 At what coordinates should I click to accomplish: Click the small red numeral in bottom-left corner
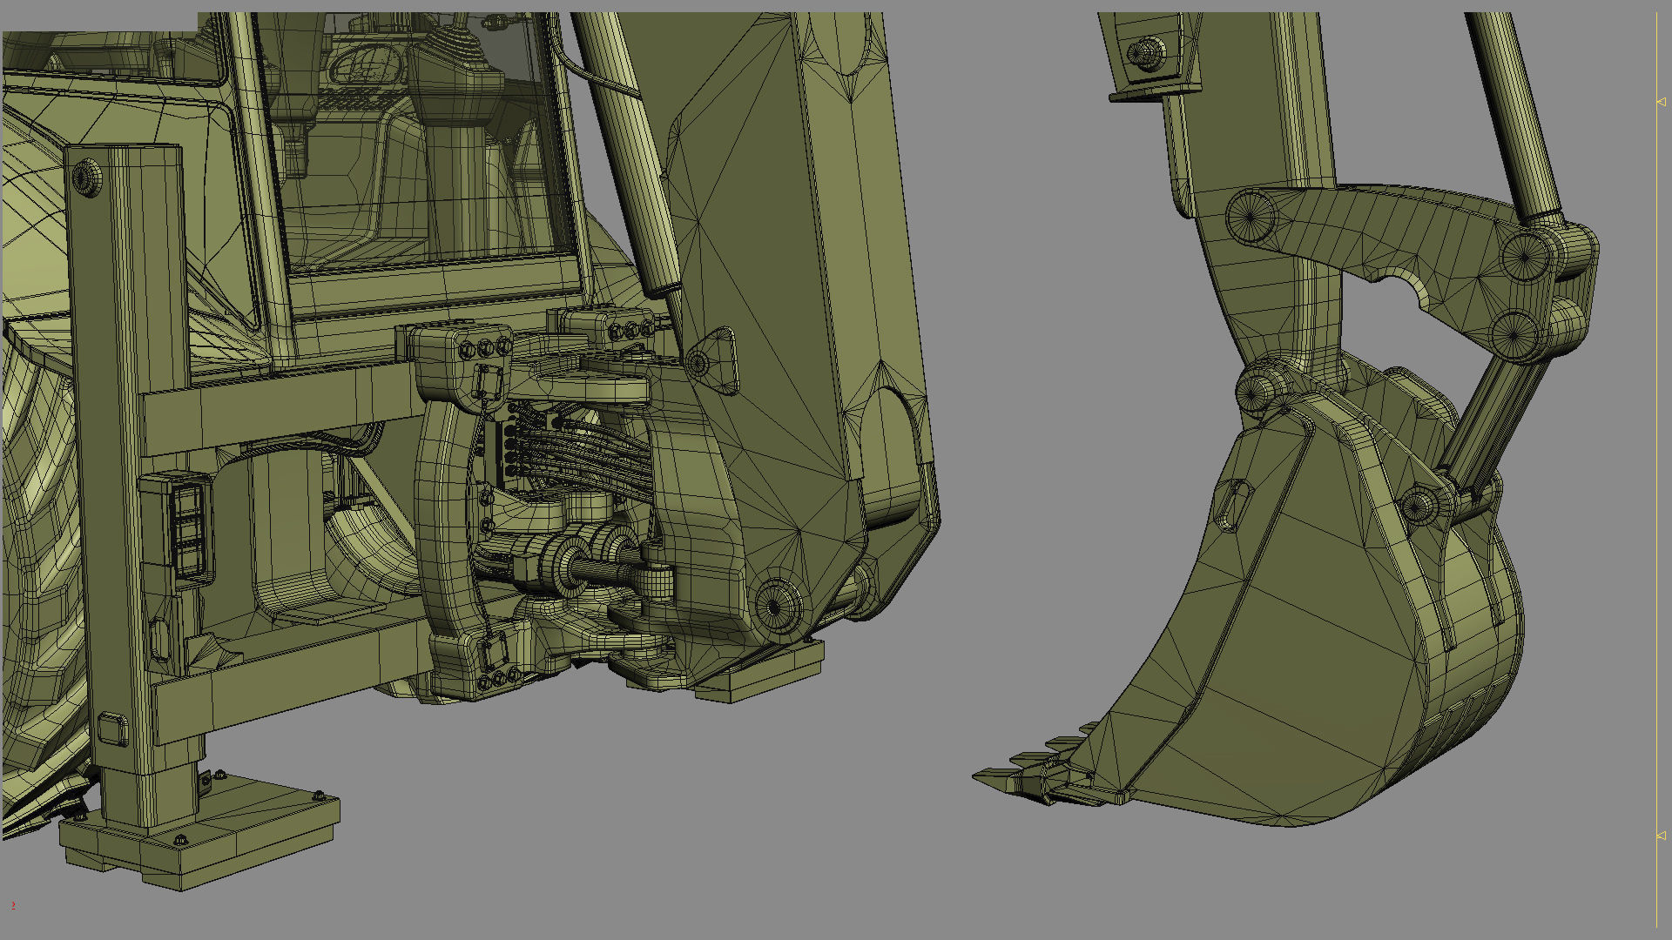click(x=13, y=906)
